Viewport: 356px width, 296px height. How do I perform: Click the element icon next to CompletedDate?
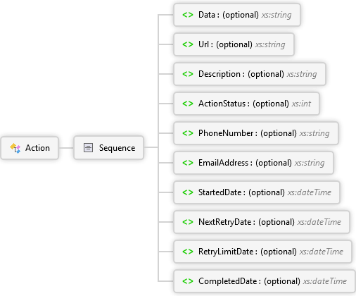click(188, 281)
